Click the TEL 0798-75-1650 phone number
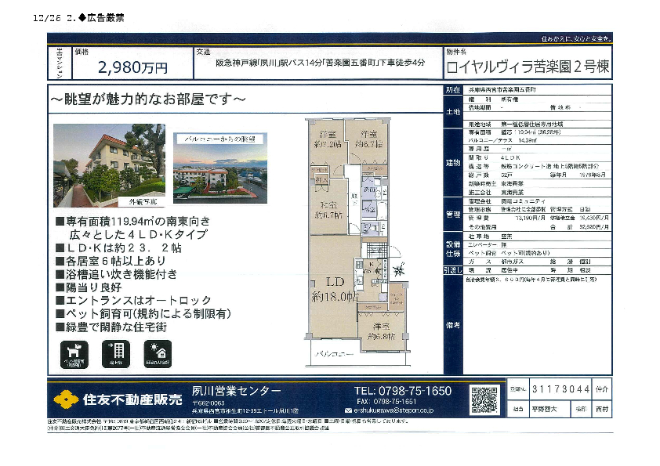Image resolution: width=660 pixels, height=466 pixels. (403, 390)
